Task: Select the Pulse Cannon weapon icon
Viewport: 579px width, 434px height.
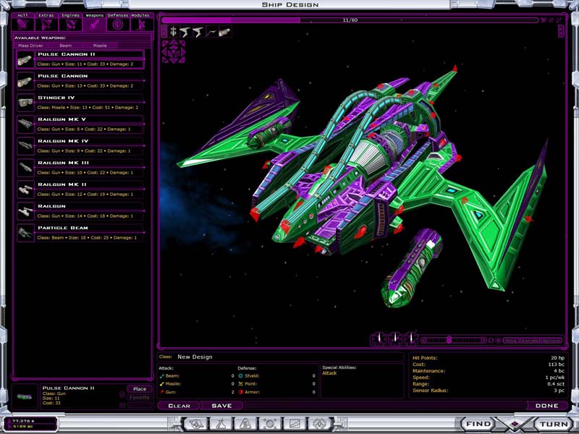Action: [25, 81]
